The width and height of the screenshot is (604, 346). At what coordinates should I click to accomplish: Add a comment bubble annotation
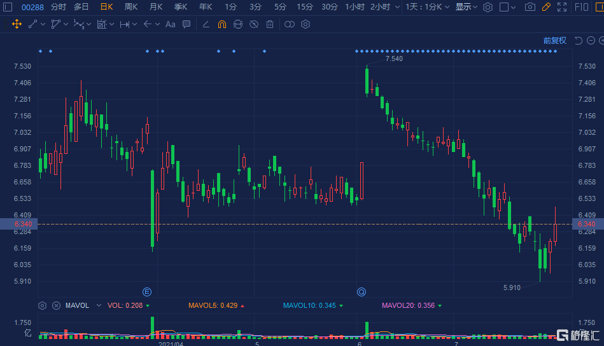click(x=186, y=24)
